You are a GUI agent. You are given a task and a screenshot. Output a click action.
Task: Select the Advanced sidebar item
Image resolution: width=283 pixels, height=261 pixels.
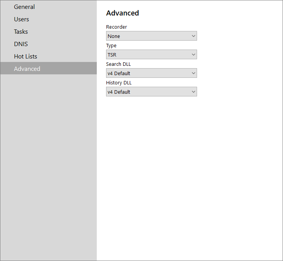[x=48, y=68]
